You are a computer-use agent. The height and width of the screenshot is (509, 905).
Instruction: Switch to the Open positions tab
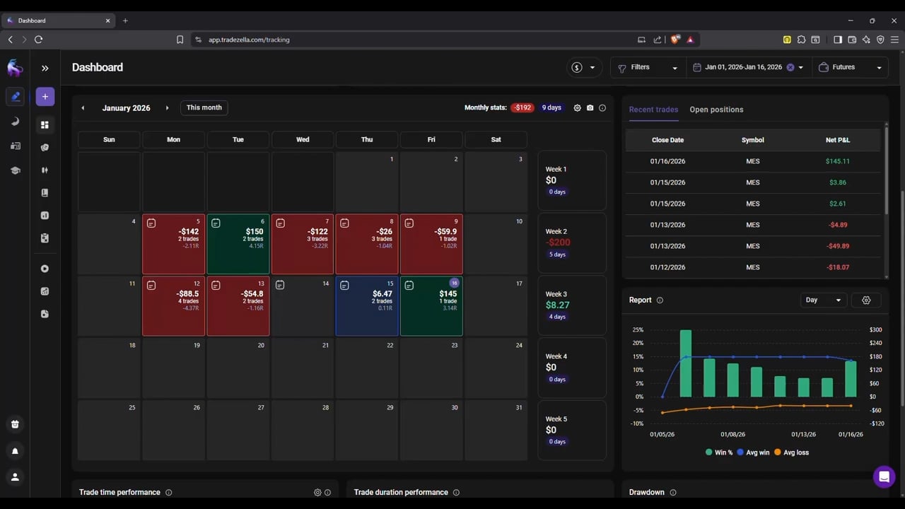[x=716, y=110]
